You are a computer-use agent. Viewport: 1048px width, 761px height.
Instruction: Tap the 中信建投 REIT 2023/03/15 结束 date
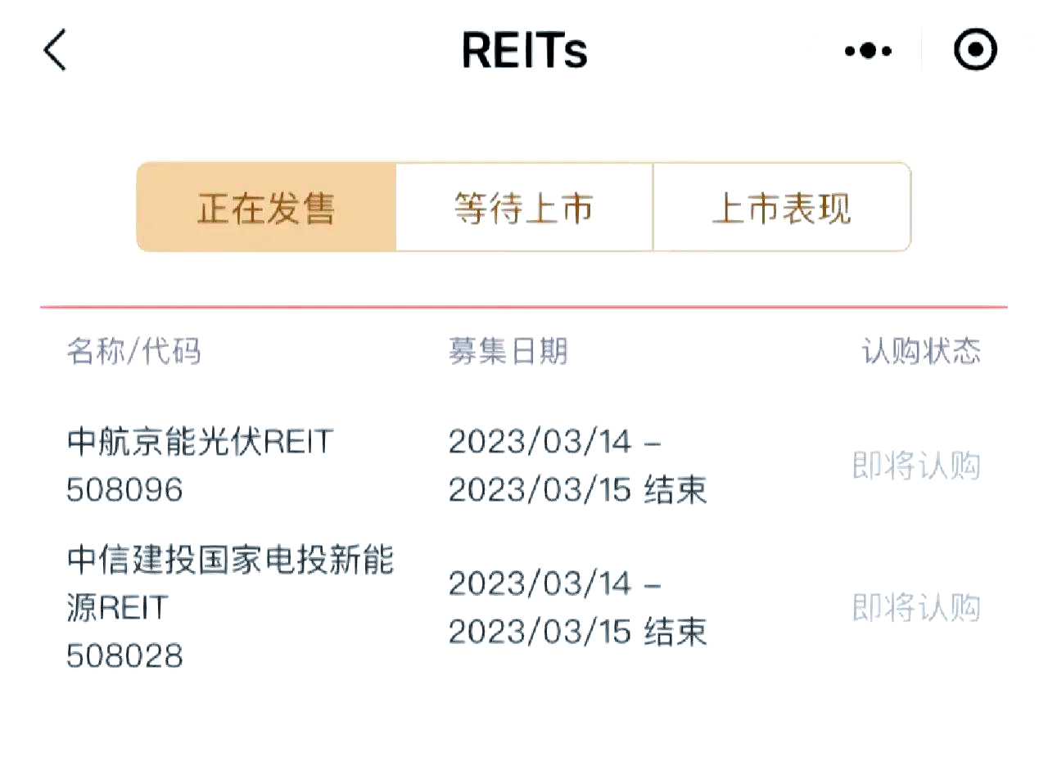[x=577, y=633]
